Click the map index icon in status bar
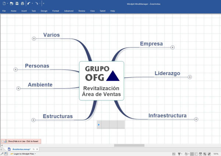The width and height of the screenshot is (221, 156). pyautogui.click(x=174, y=154)
